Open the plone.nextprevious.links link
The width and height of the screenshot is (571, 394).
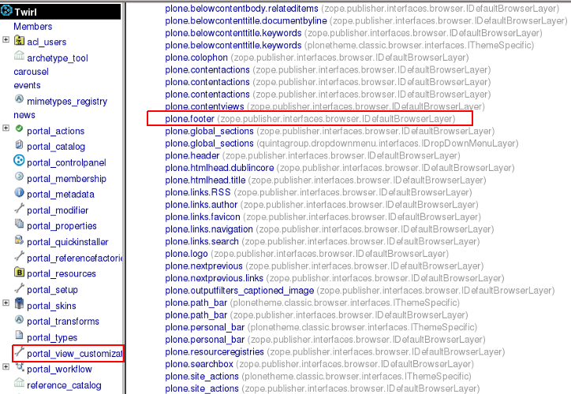click(215, 278)
